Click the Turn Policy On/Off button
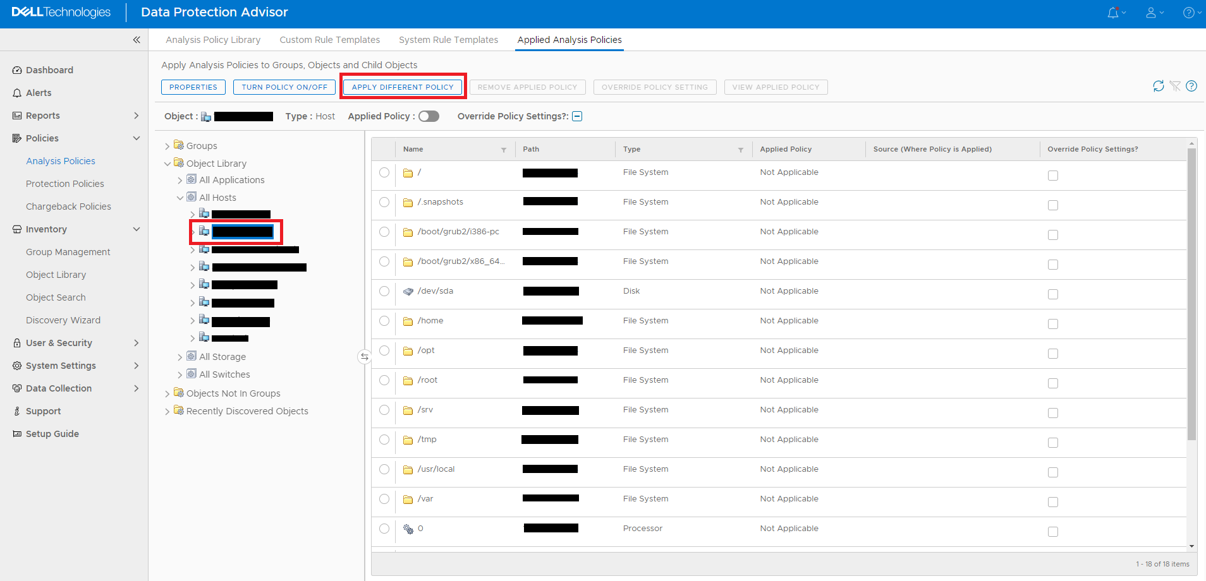 click(x=284, y=87)
